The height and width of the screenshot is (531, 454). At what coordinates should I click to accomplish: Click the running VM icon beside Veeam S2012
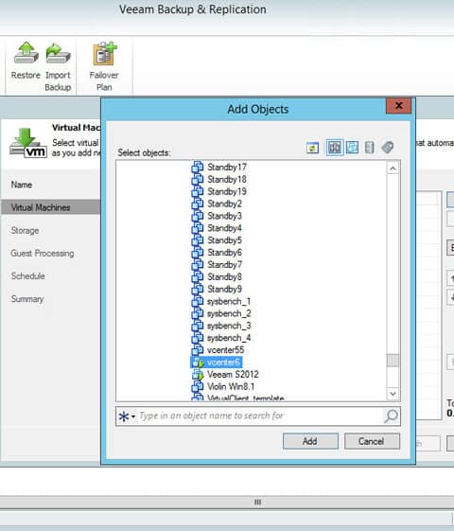pyautogui.click(x=198, y=374)
